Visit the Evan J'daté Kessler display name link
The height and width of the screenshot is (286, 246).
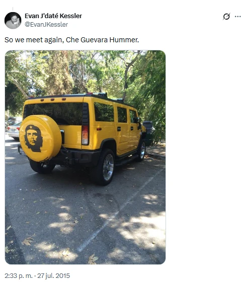point(53,16)
